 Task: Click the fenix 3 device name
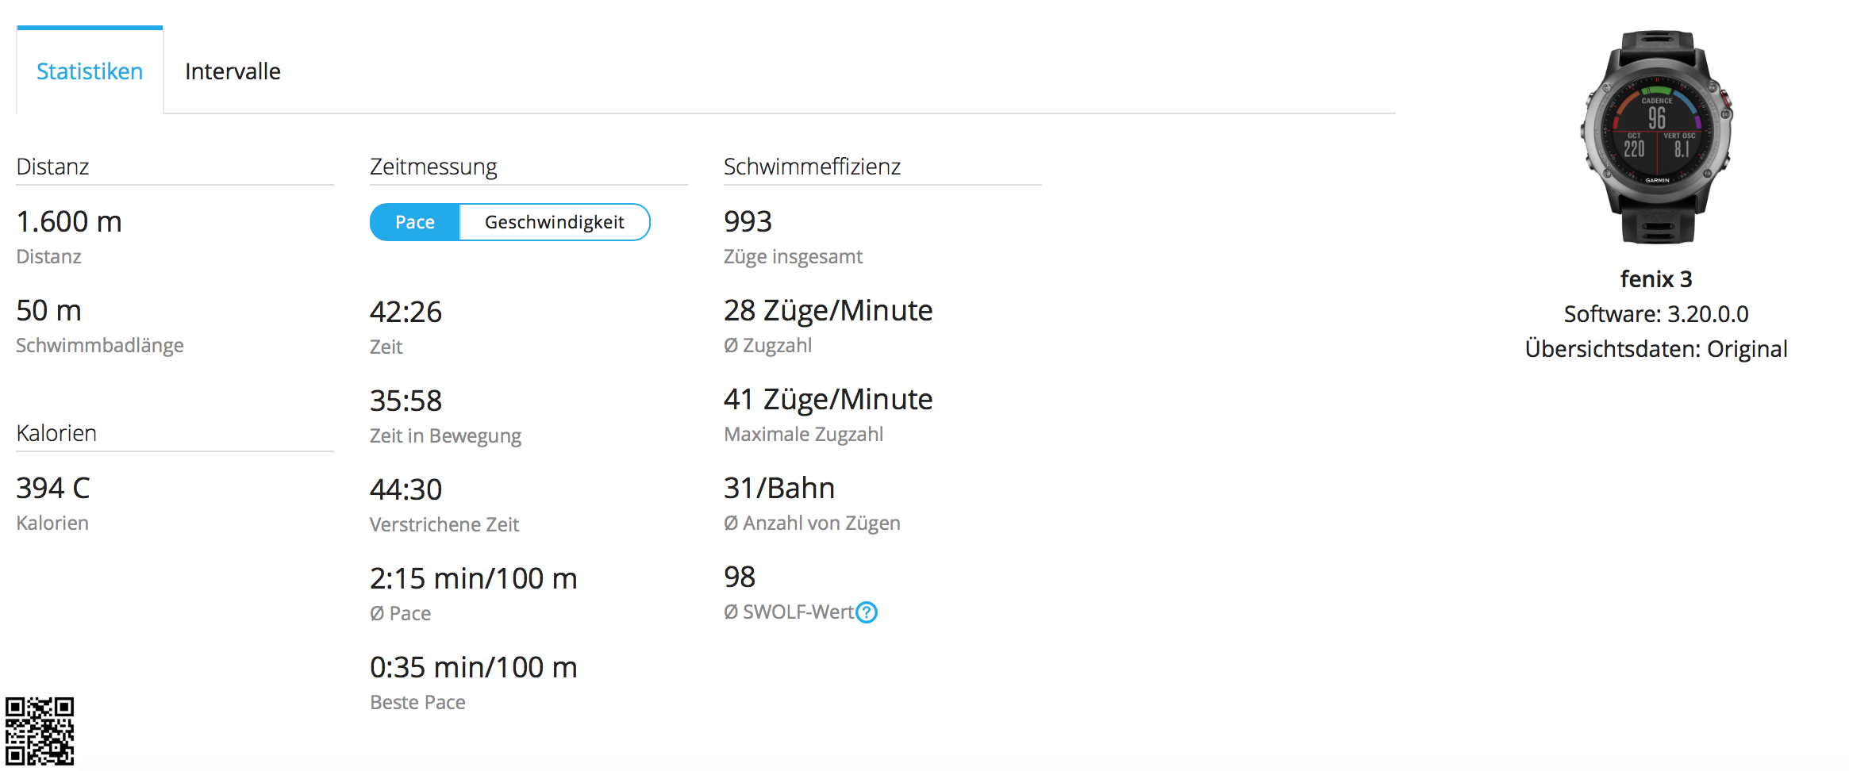point(1656,279)
